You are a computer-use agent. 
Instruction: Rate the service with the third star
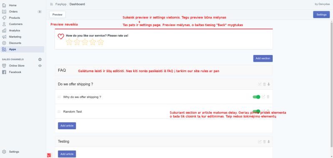(85, 42)
